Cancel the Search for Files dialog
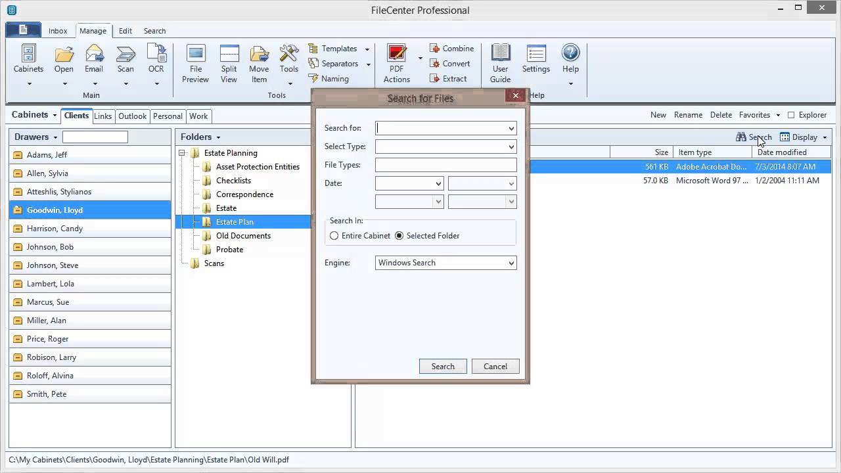This screenshot has height=473, width=841. click(495, 367)
